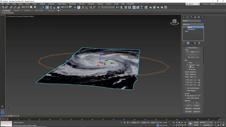Open the named selection sets dropdown

coord(108,7)
